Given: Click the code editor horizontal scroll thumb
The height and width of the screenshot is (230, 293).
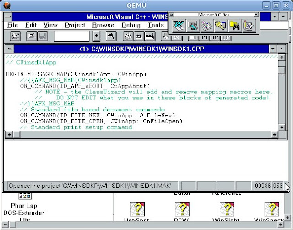Looking at the screenshot, I should [16, 135].
